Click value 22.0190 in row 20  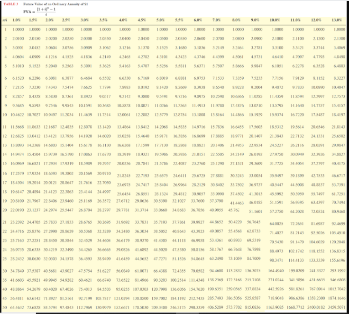pyautogui.click(x=17, y=210)
